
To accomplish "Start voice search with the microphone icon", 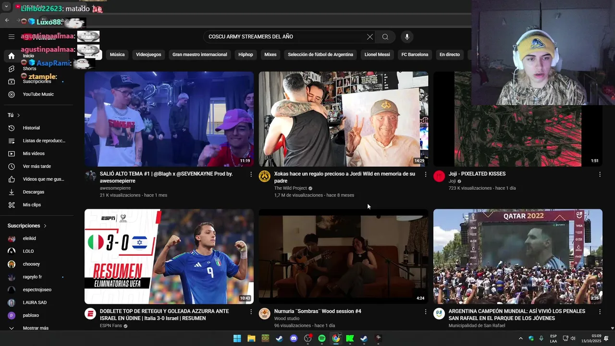I will click(x=407, y=37).
